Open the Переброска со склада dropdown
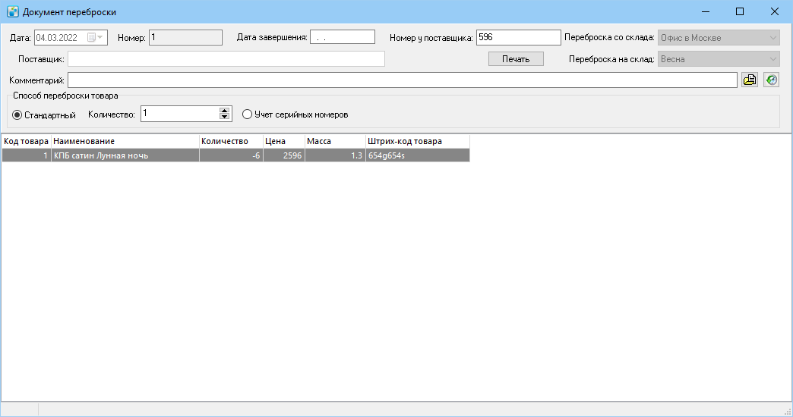Screen dimensions: 793x417 coord(719,38)
